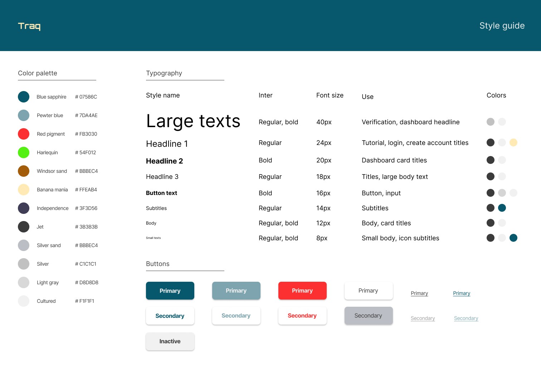This screenshot has width=541, height=386.
Task: Select the Pewter blue swatch circle
Action: (x=24, y=115)
